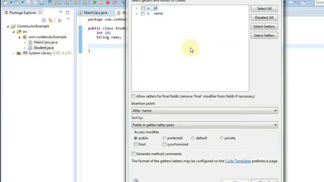324x182 pixels.
Task: Click the field icon beside 'id'
Action: click(x=148, y=8)
